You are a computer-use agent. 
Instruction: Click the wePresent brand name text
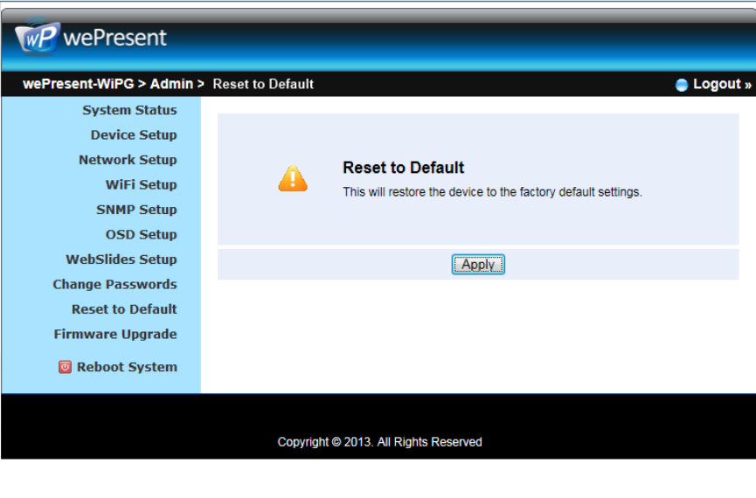pyautogui.click(x=114, y=38)
